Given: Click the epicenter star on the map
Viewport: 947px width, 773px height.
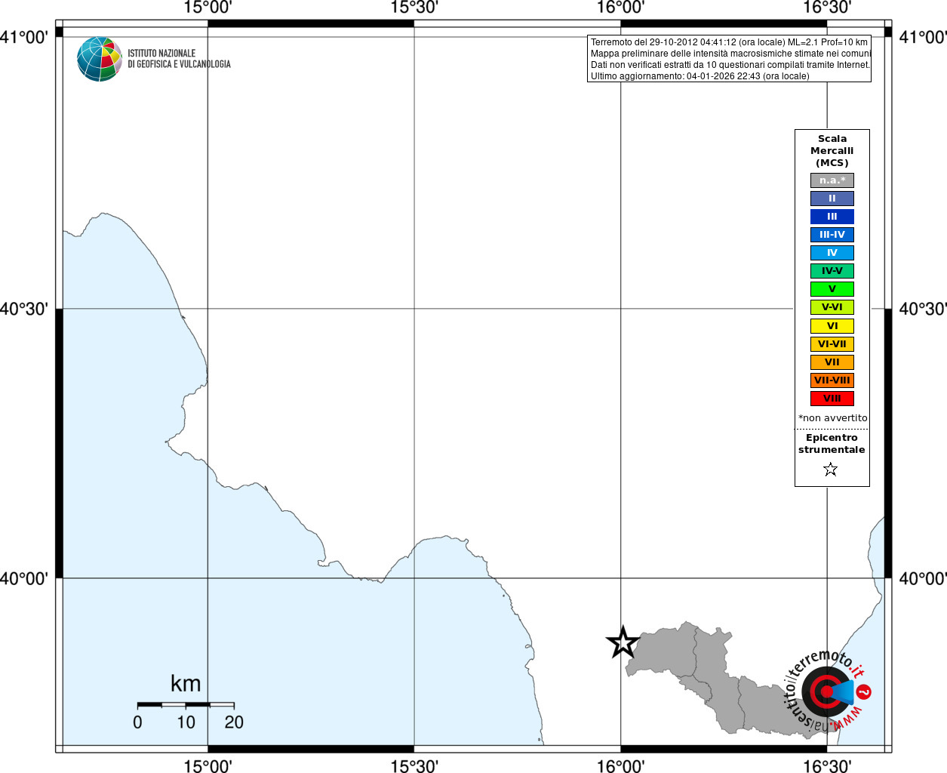Looking at the screenshot, I should coord(623,642).
